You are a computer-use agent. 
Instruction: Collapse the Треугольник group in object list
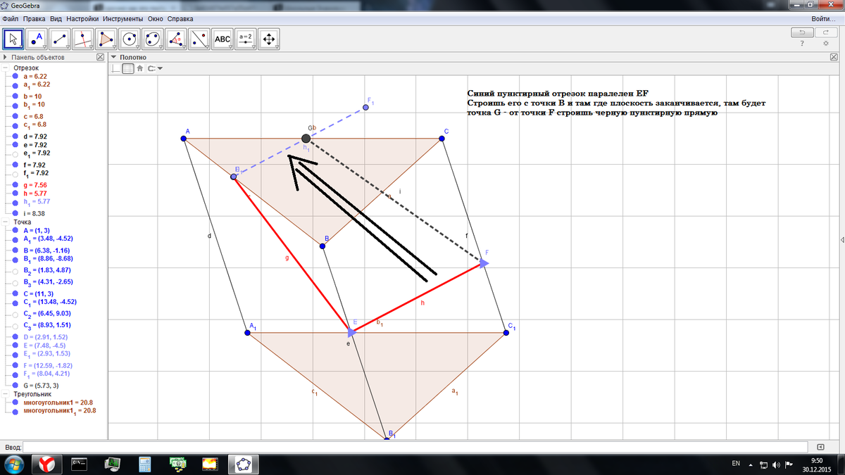coord(6,394)
